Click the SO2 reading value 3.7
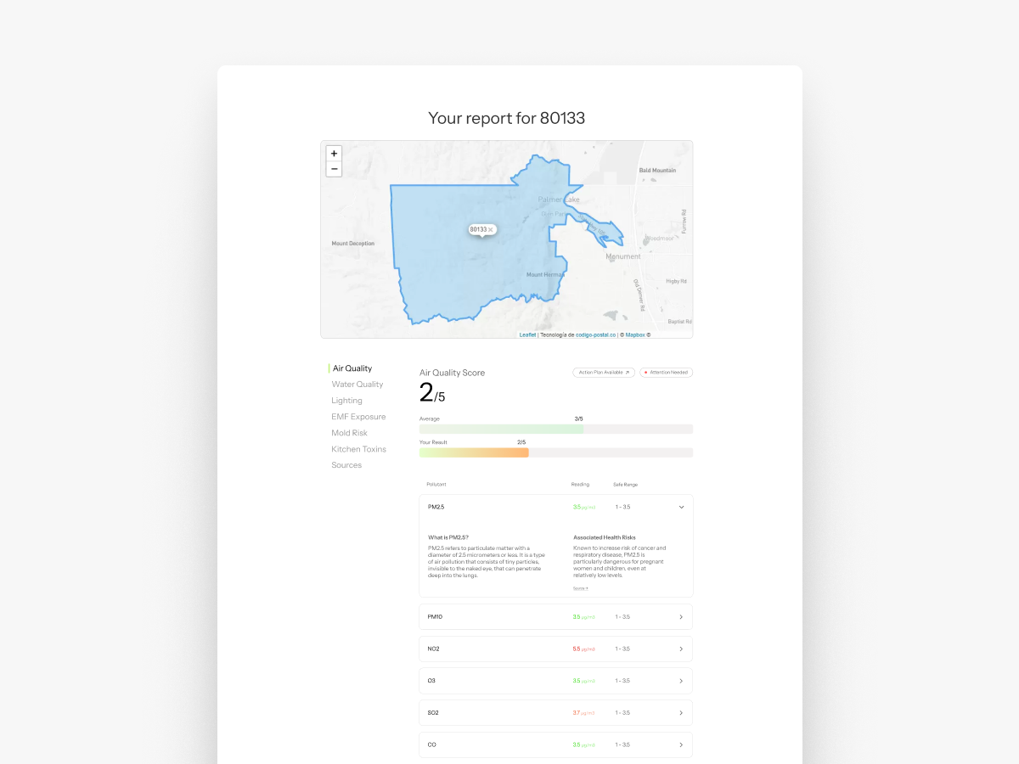The image size is (1019, 764). [577, 713]
